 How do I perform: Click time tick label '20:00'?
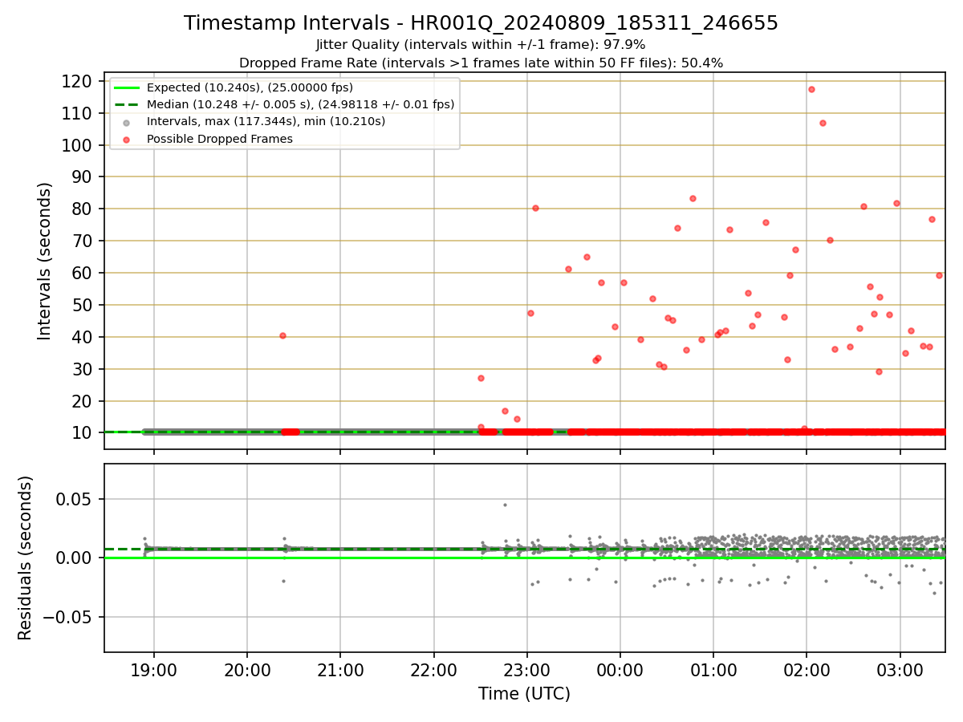(x=247, y=669)
